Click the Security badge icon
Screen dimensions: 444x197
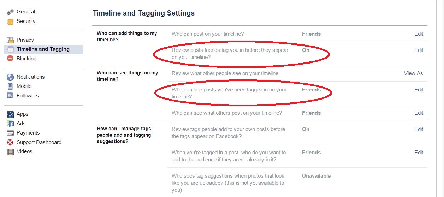pos(10,22)
